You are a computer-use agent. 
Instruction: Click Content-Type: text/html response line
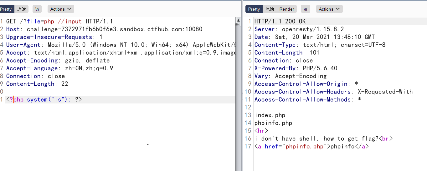click(x=320, y=45)
